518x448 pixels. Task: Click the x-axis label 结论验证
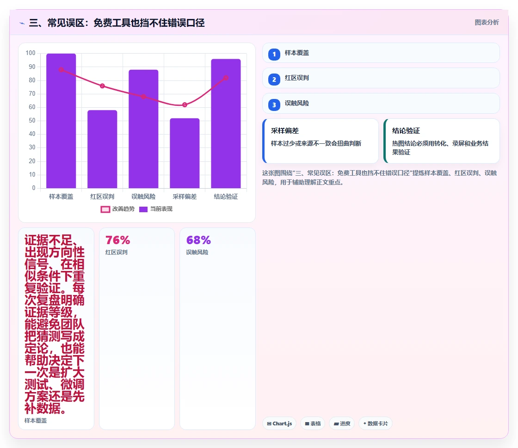pos(226,197)
